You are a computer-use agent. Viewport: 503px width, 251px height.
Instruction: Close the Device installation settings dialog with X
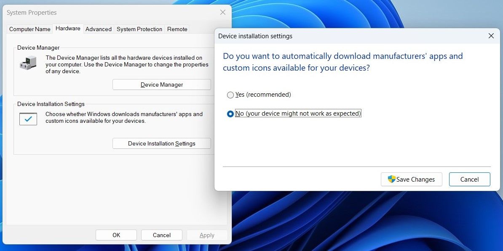[x=491, y=36]
